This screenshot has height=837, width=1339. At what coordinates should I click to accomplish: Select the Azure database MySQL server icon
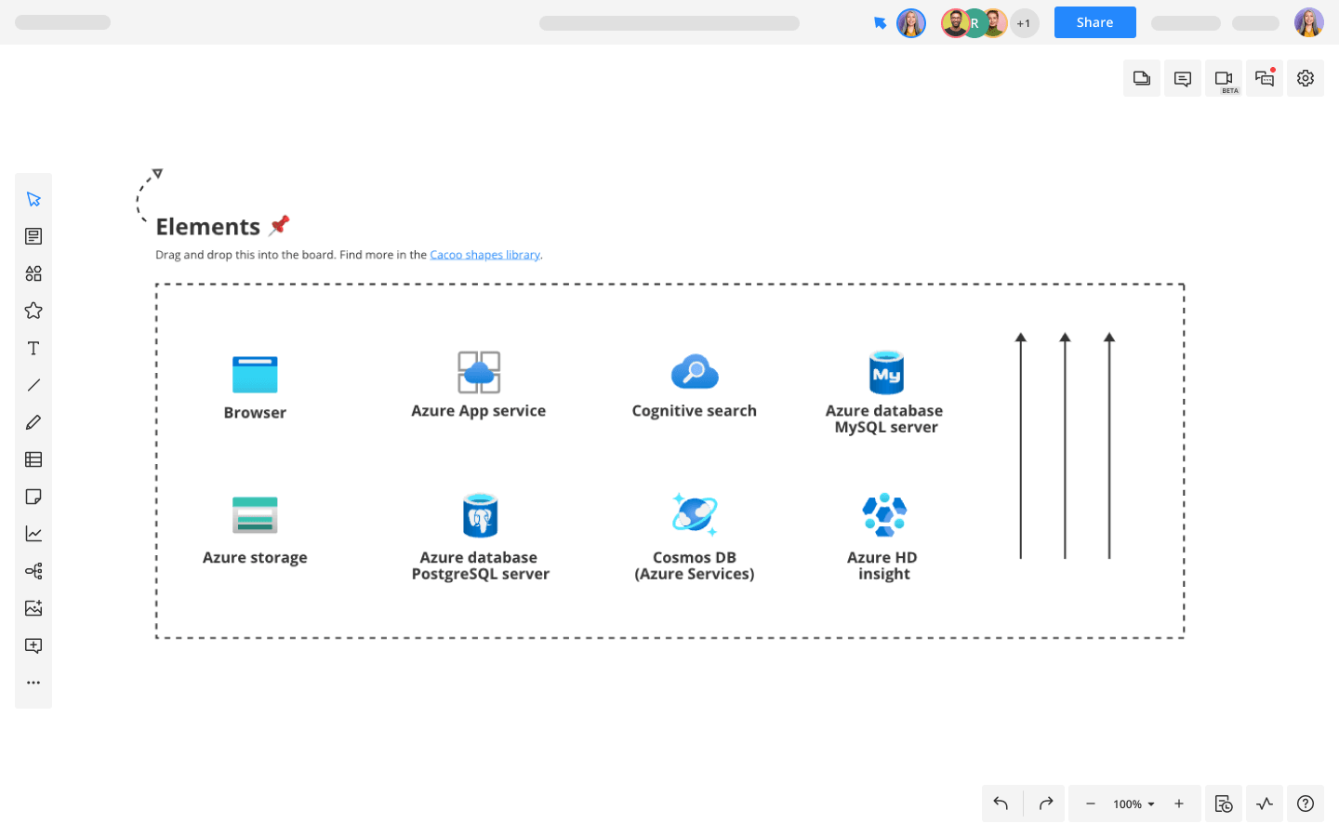pos(886,372)
